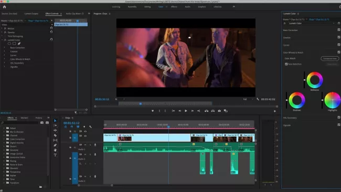Select free draw bezier pen mask
Viewport: 341px width, 192px height.
coord(19,44)
